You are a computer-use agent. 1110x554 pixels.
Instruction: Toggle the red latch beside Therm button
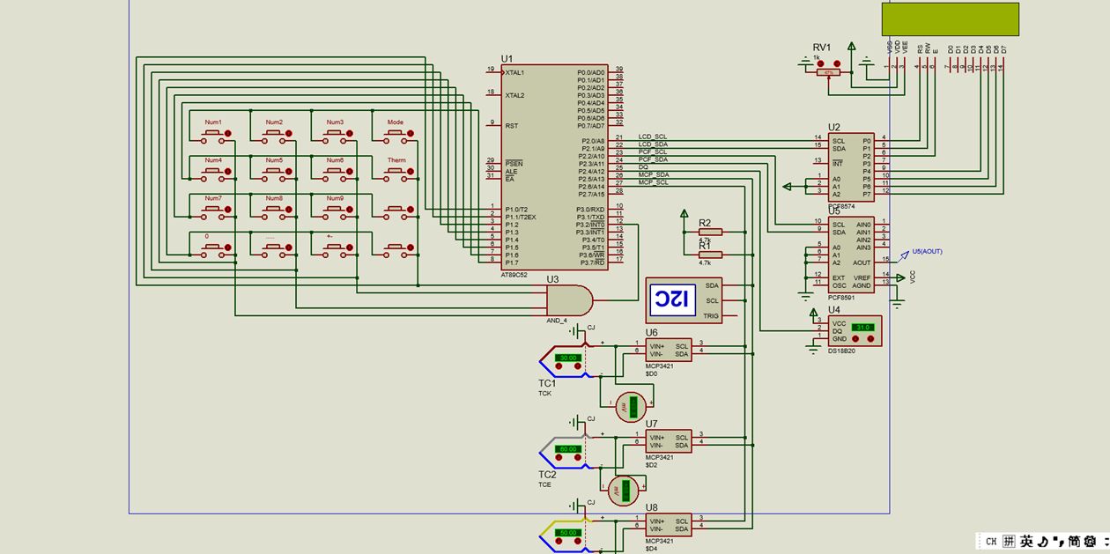411,172
